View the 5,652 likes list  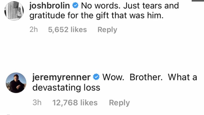click(x=67, y=30)
